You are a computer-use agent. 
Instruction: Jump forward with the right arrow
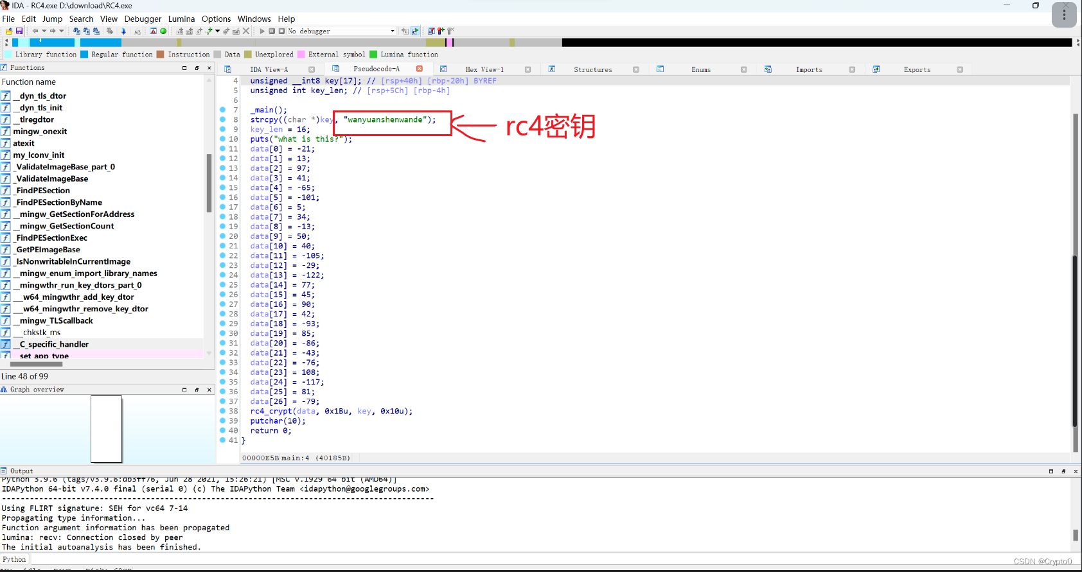click(x=53, y=31)
